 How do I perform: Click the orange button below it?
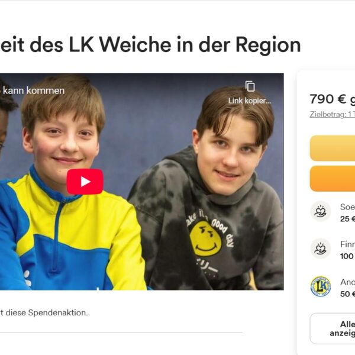click(x=333, y=179)
